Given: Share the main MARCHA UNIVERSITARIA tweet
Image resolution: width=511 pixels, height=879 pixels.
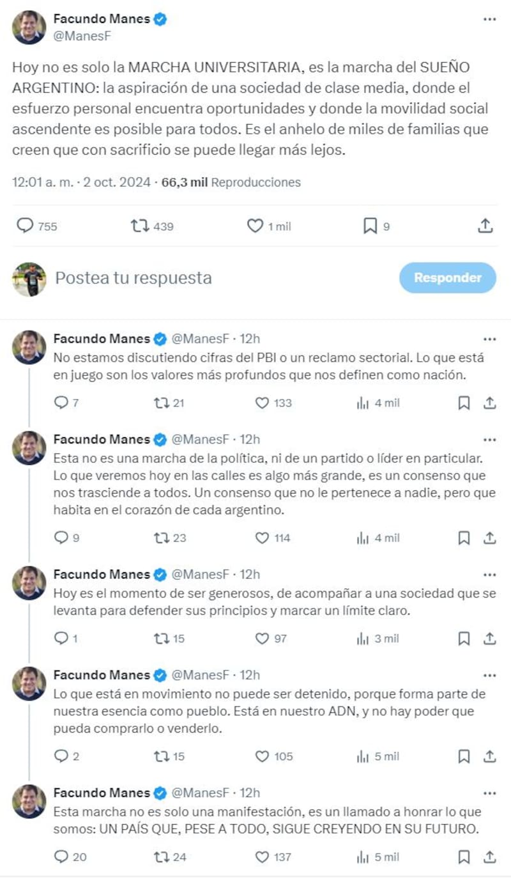Looking at the screenshot, I should [485, 226].
